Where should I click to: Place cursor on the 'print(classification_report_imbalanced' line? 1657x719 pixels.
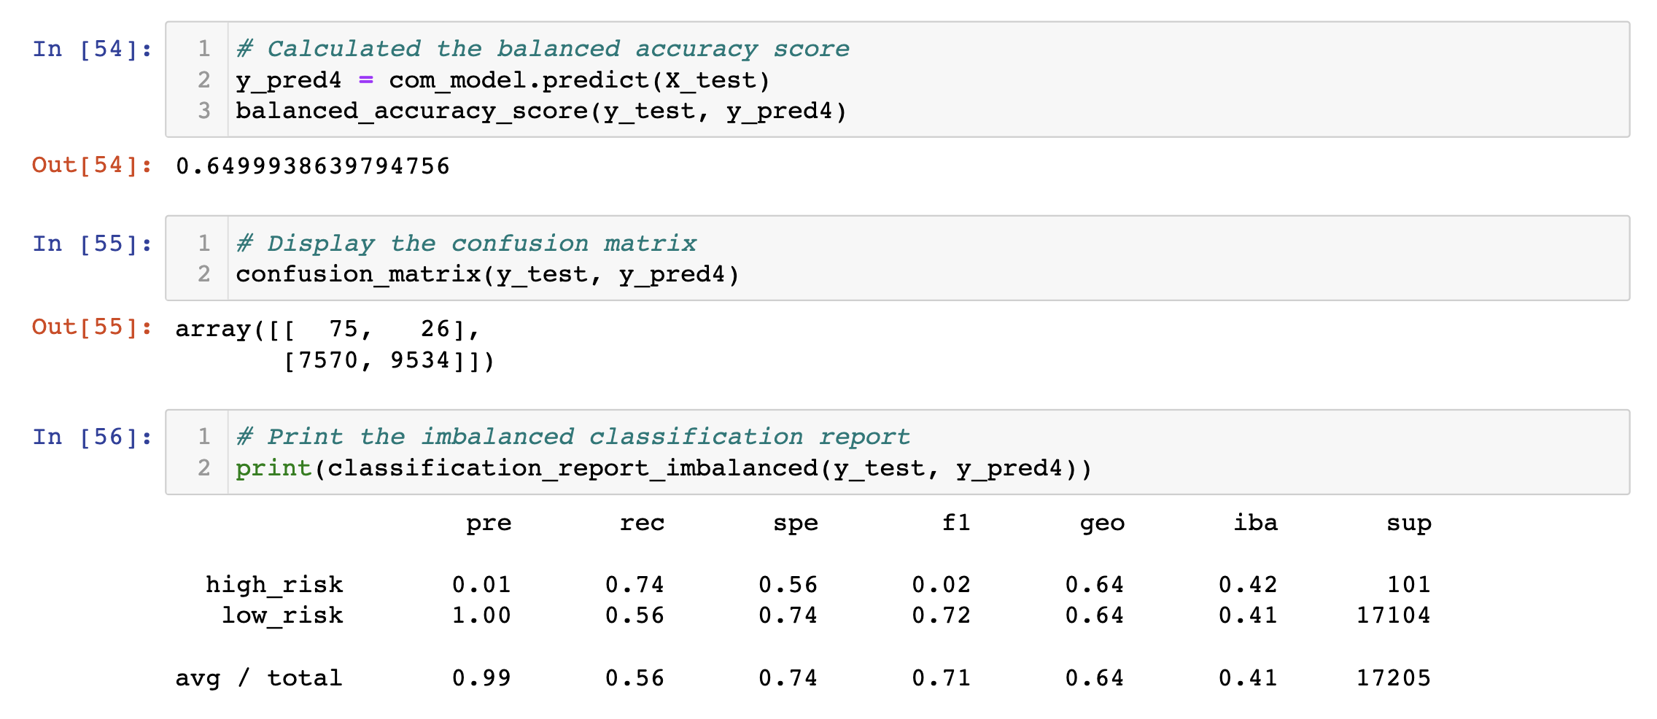pos(664,468)
